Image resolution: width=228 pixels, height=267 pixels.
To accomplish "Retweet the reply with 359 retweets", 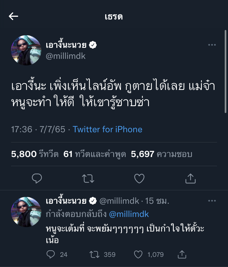I will 94,254.
